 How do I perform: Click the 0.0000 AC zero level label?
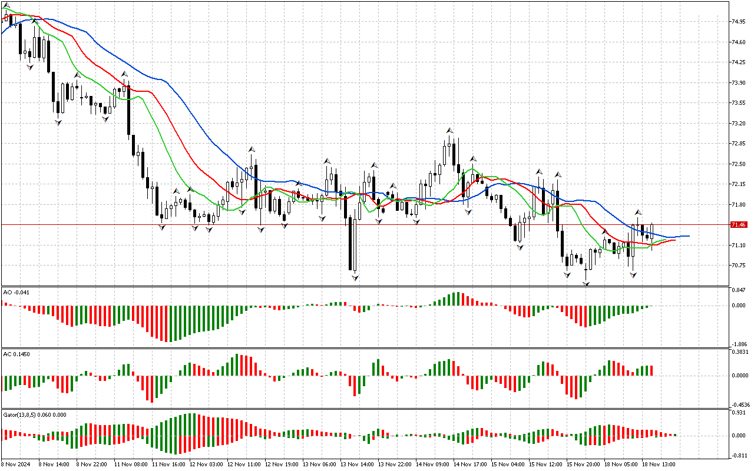740,376
